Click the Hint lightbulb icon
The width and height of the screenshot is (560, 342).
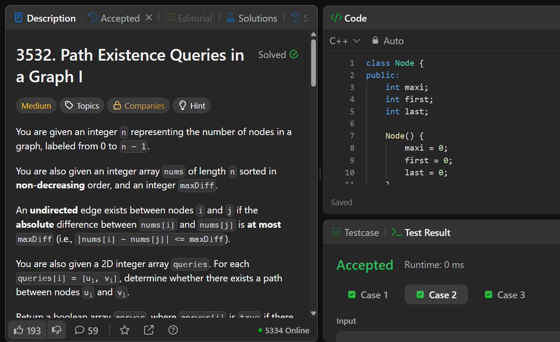coord(182,105)
